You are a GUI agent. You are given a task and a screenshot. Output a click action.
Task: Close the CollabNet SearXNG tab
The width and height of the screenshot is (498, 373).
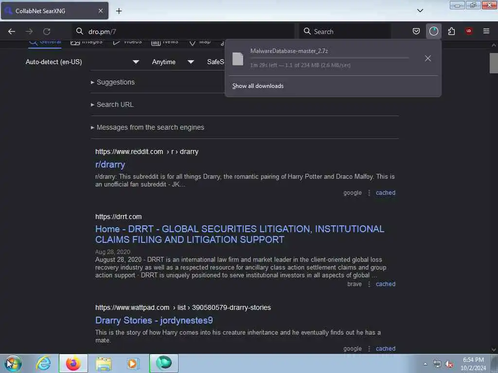100,11
